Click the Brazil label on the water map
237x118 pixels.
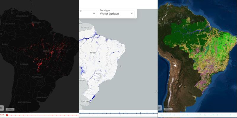tap(93, 52)
